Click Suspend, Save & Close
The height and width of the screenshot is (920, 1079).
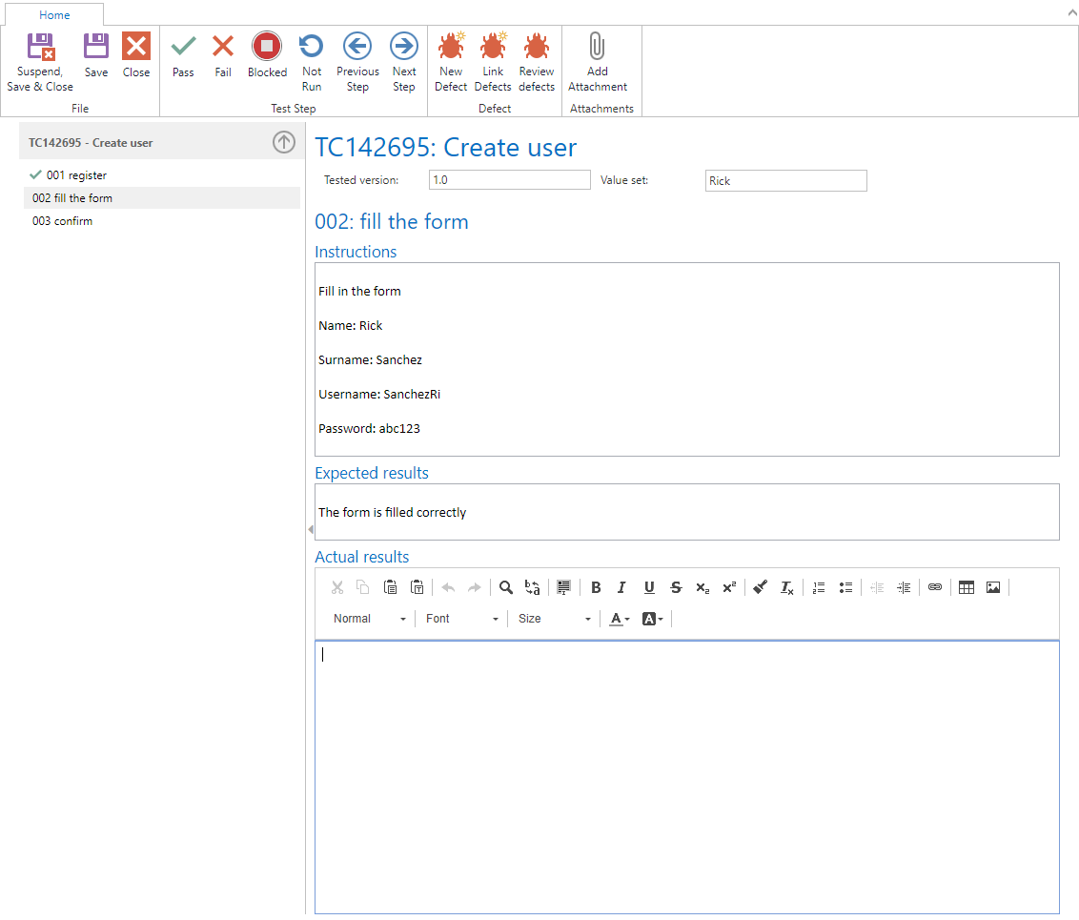pos(40,62)
